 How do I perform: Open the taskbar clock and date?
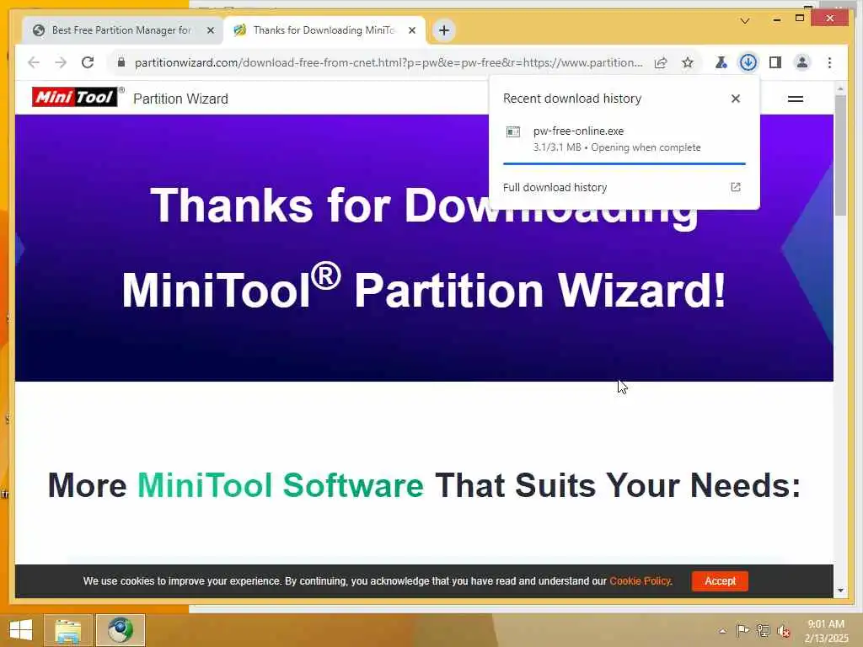[826, 631]
